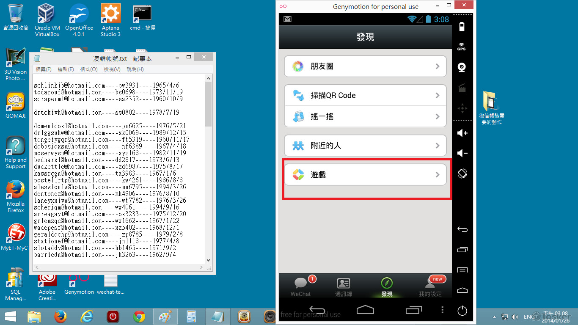Expand the 搖一搖 row chevron
The height and width of the screenshot is (325, 578).
[x=438, y=116]
